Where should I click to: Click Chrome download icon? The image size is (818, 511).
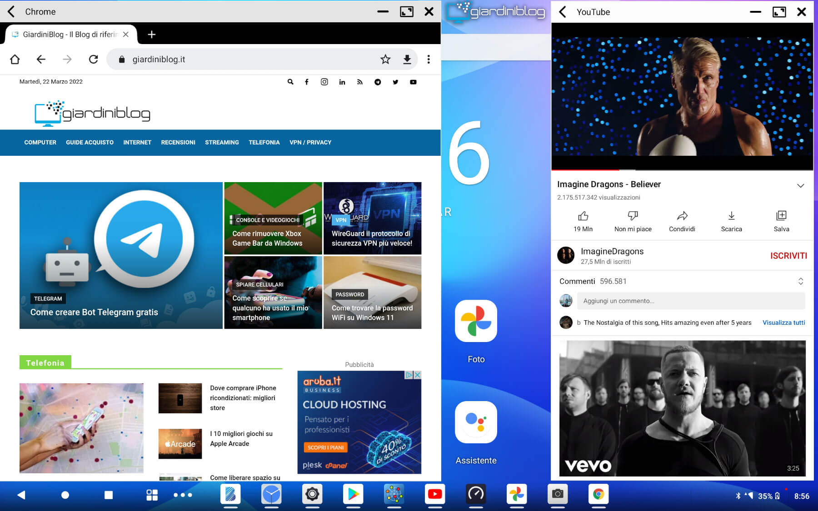407,60
